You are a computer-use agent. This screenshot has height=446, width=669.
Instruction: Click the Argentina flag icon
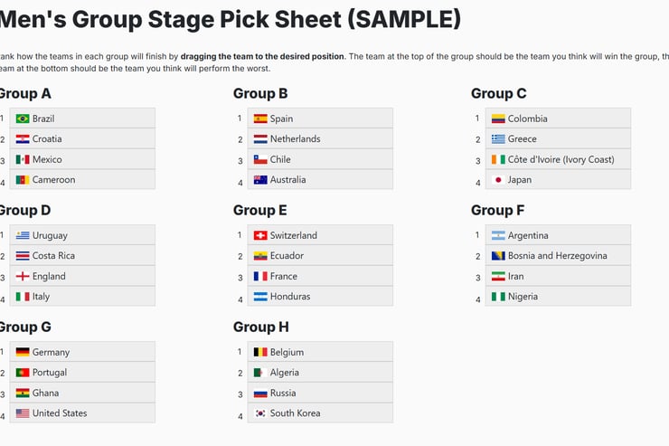coord(498,235)
